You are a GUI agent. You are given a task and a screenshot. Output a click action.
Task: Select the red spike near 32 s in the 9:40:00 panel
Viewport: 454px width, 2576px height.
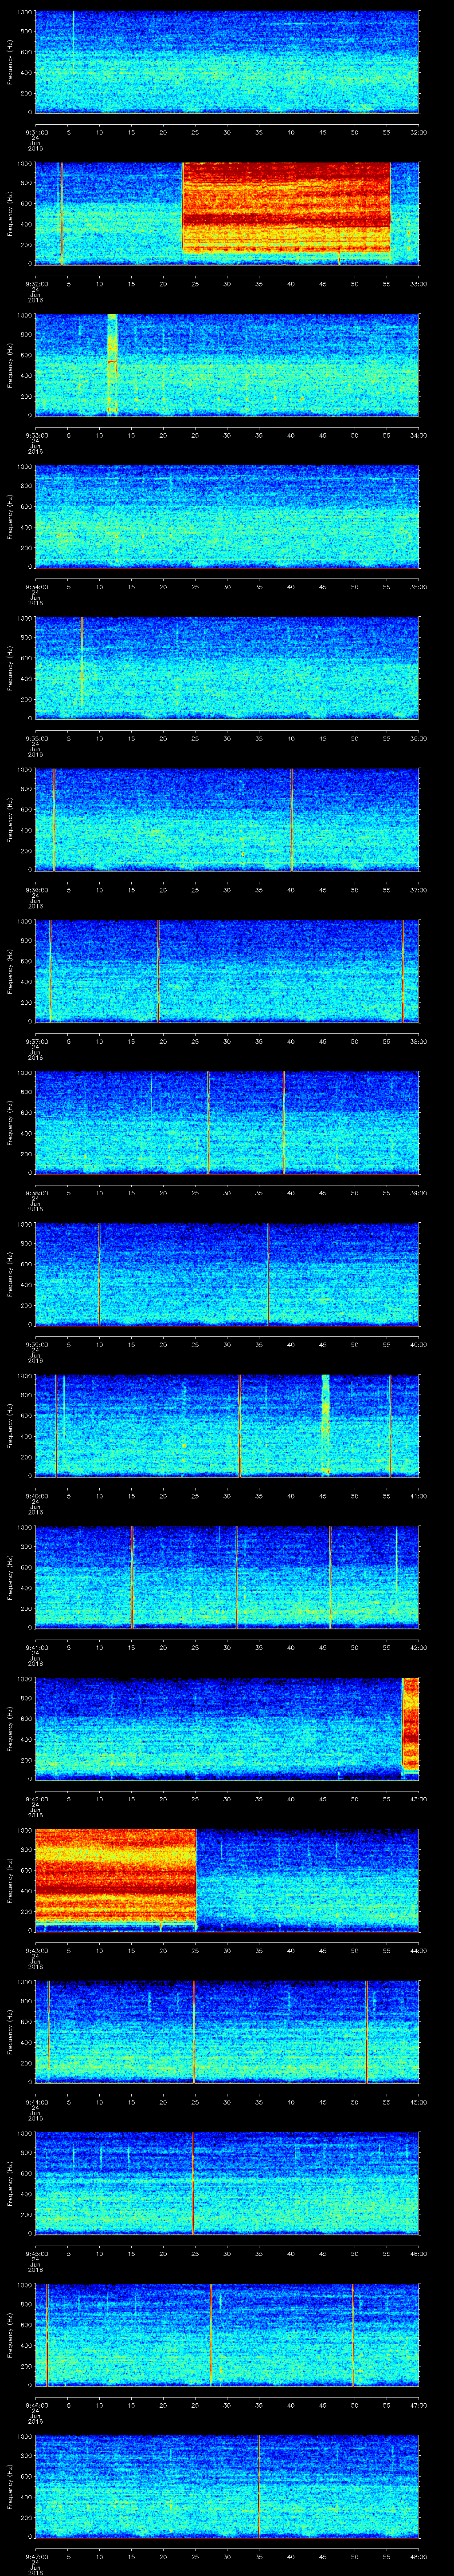[x=239, y=1425]
